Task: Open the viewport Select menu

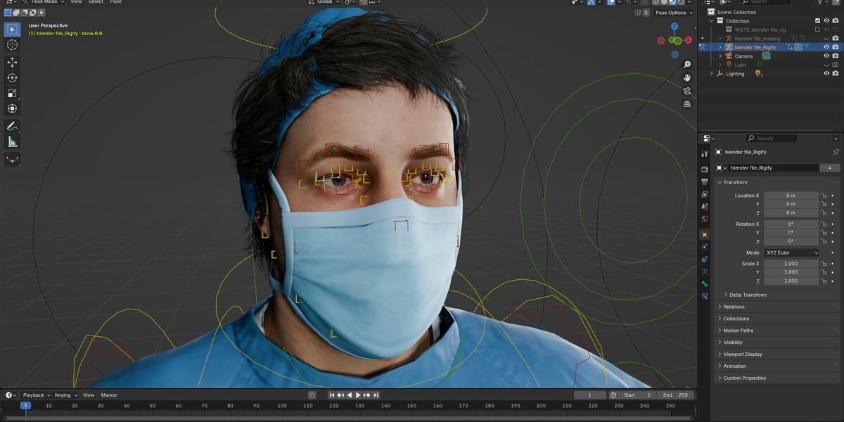Action: coord(96,2)
